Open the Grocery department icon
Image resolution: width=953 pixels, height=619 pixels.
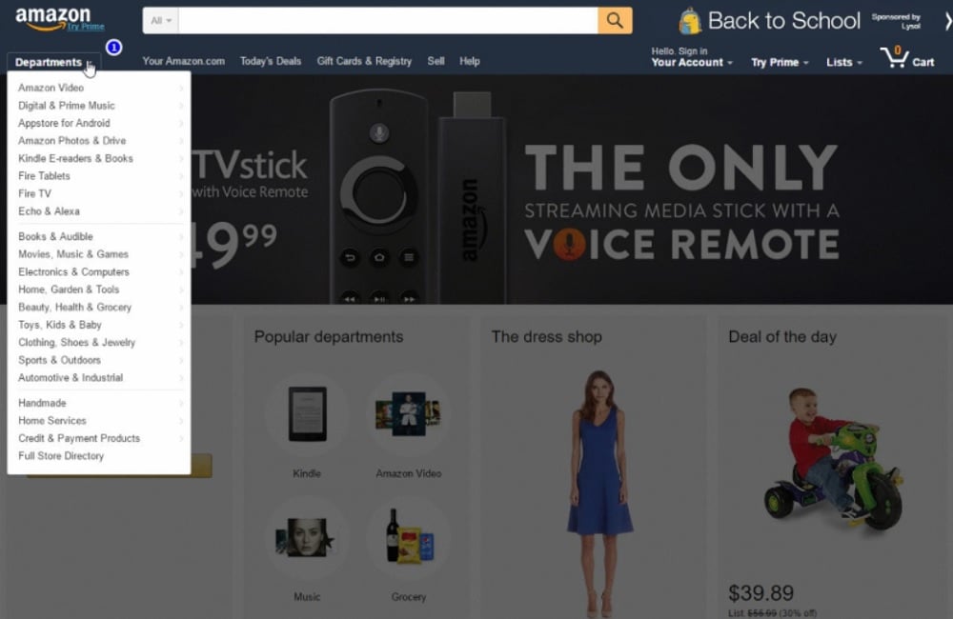click(x=409, y=538)
